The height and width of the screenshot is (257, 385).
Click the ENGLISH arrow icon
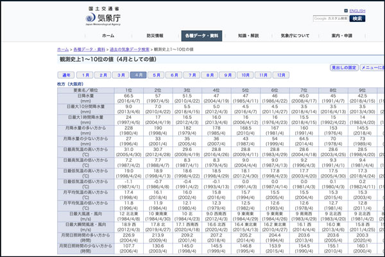(x=346, y=11)
